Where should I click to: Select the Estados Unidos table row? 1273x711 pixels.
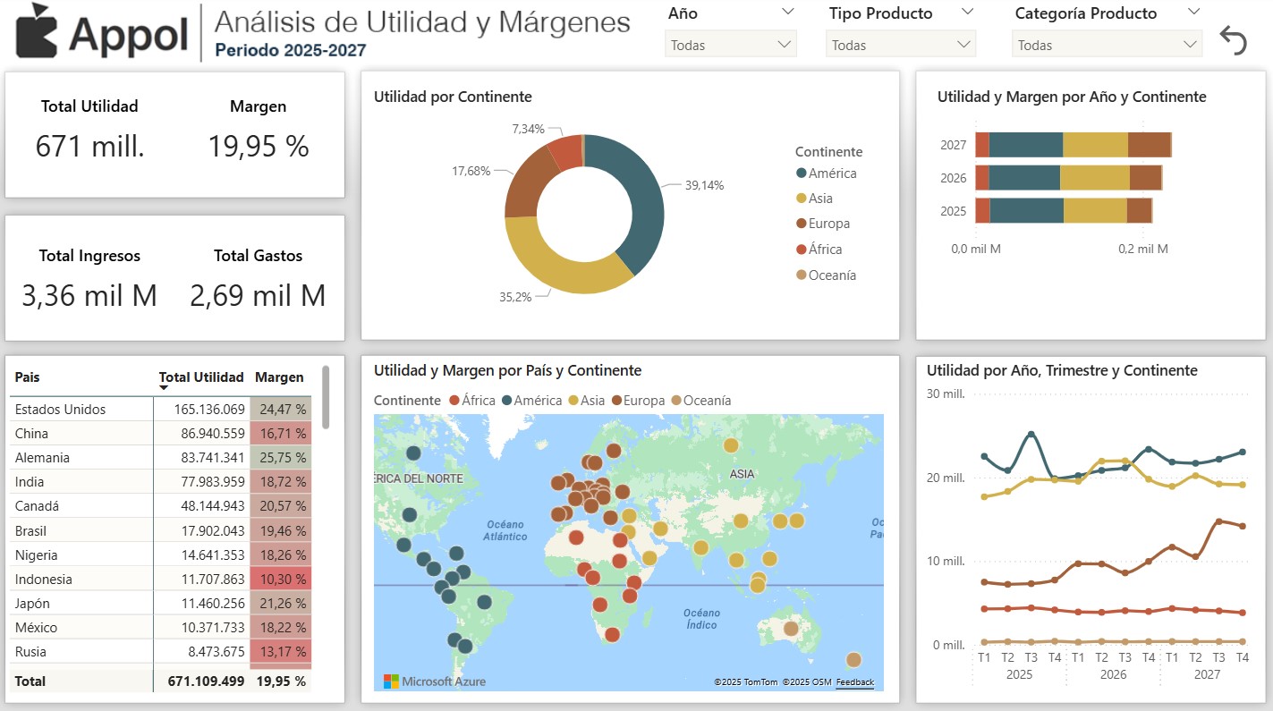pyautogui.click(x=61, y=410)
